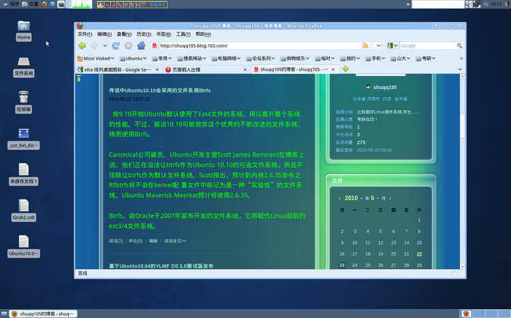
Task: Open the 文件(F) menu
Action: click(84, 34)
